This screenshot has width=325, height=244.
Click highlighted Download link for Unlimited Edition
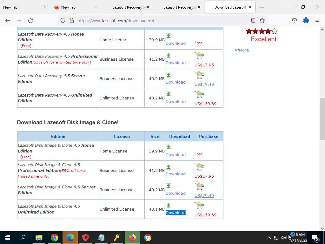(x=176, y=213)
